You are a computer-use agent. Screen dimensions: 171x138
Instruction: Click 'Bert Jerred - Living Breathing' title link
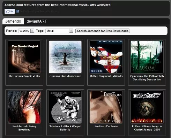point(24,128)
